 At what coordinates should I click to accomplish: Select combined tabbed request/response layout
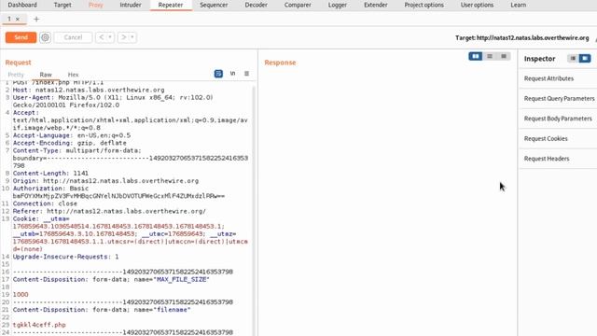click(504, 56)
